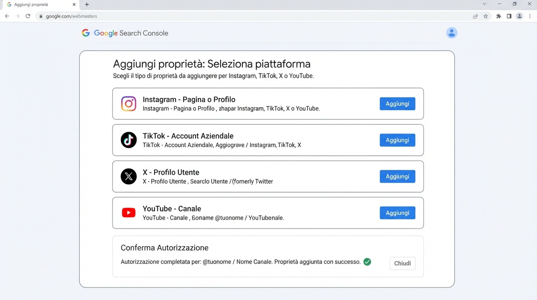Click the Instagram card description line
Screen dimensions: 537x300
coord(231,108)
